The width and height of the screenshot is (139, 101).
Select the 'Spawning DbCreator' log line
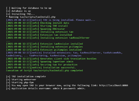point(36,29)
